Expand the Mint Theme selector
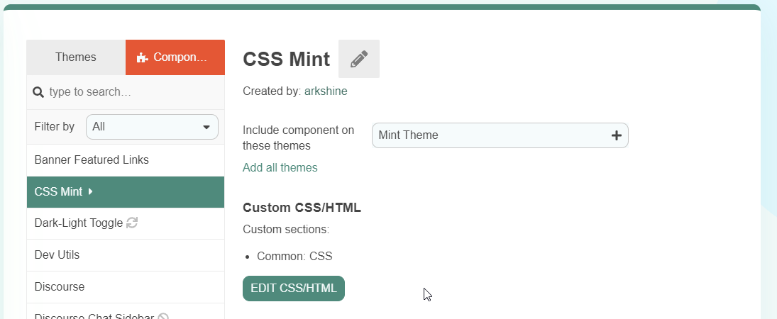This screenshot has width=777, height=319. (x=490, y=135)
